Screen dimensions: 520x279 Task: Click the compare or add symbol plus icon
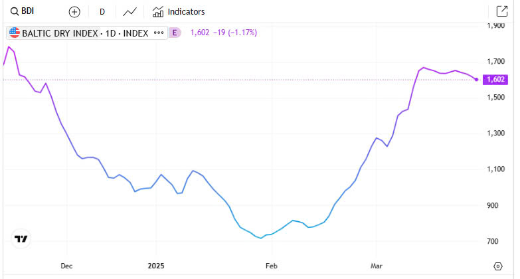click(74, 12)
